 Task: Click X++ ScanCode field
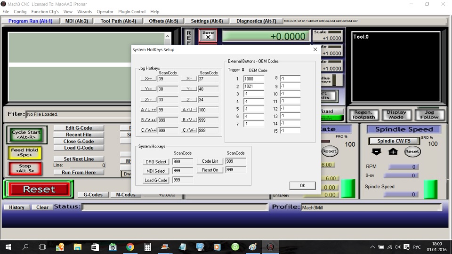coord(168,79)
